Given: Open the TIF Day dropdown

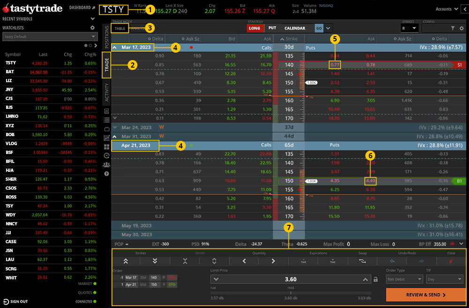Looking at the screenshot, I should (x=445, y=279).
